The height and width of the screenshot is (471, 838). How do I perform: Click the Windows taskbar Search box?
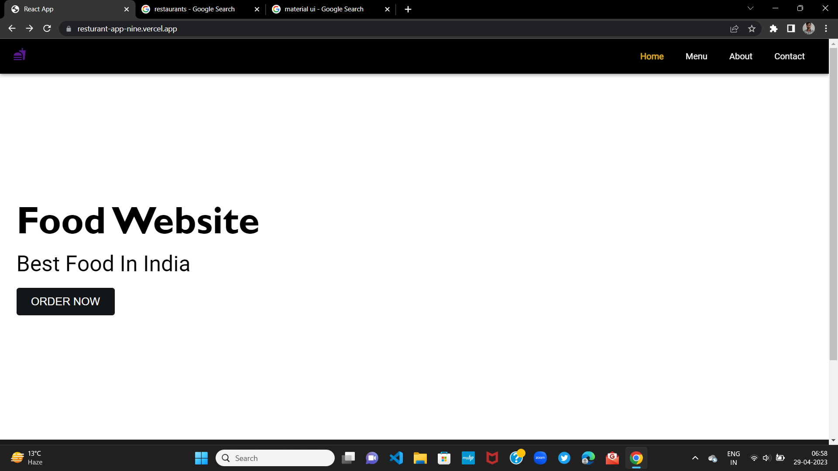click(x=275, y=458)
